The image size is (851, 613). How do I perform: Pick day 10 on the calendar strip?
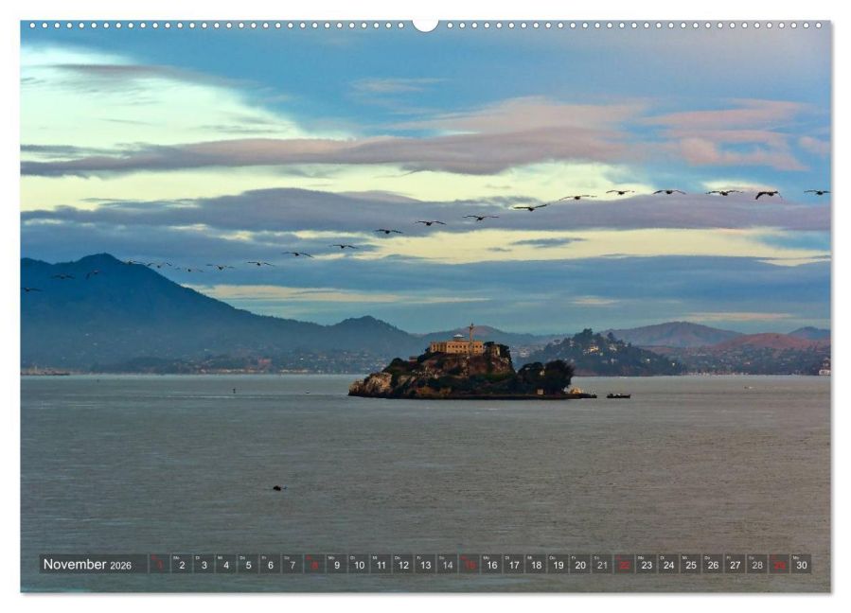click(x=358, y=565)
